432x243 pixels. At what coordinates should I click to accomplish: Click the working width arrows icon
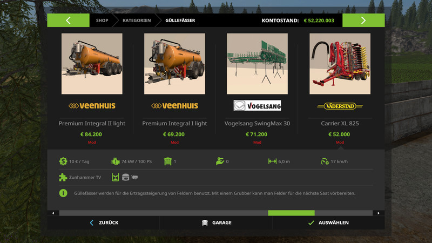272,161
